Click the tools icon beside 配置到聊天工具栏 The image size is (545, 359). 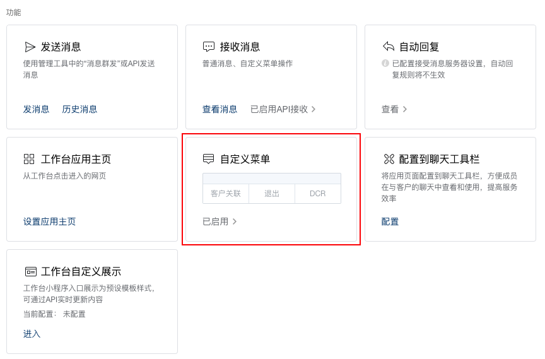[389, 159]
